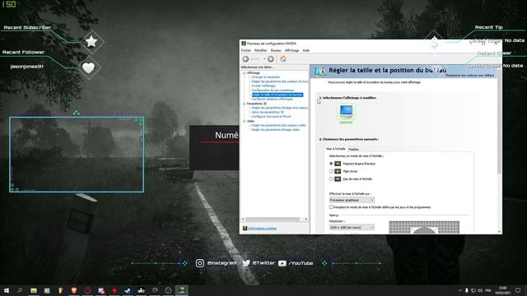This screenshot has width=527, height=296.
Task: Open Régler les paramètres d'image avec Aperçu
Action: coord(280,108)
